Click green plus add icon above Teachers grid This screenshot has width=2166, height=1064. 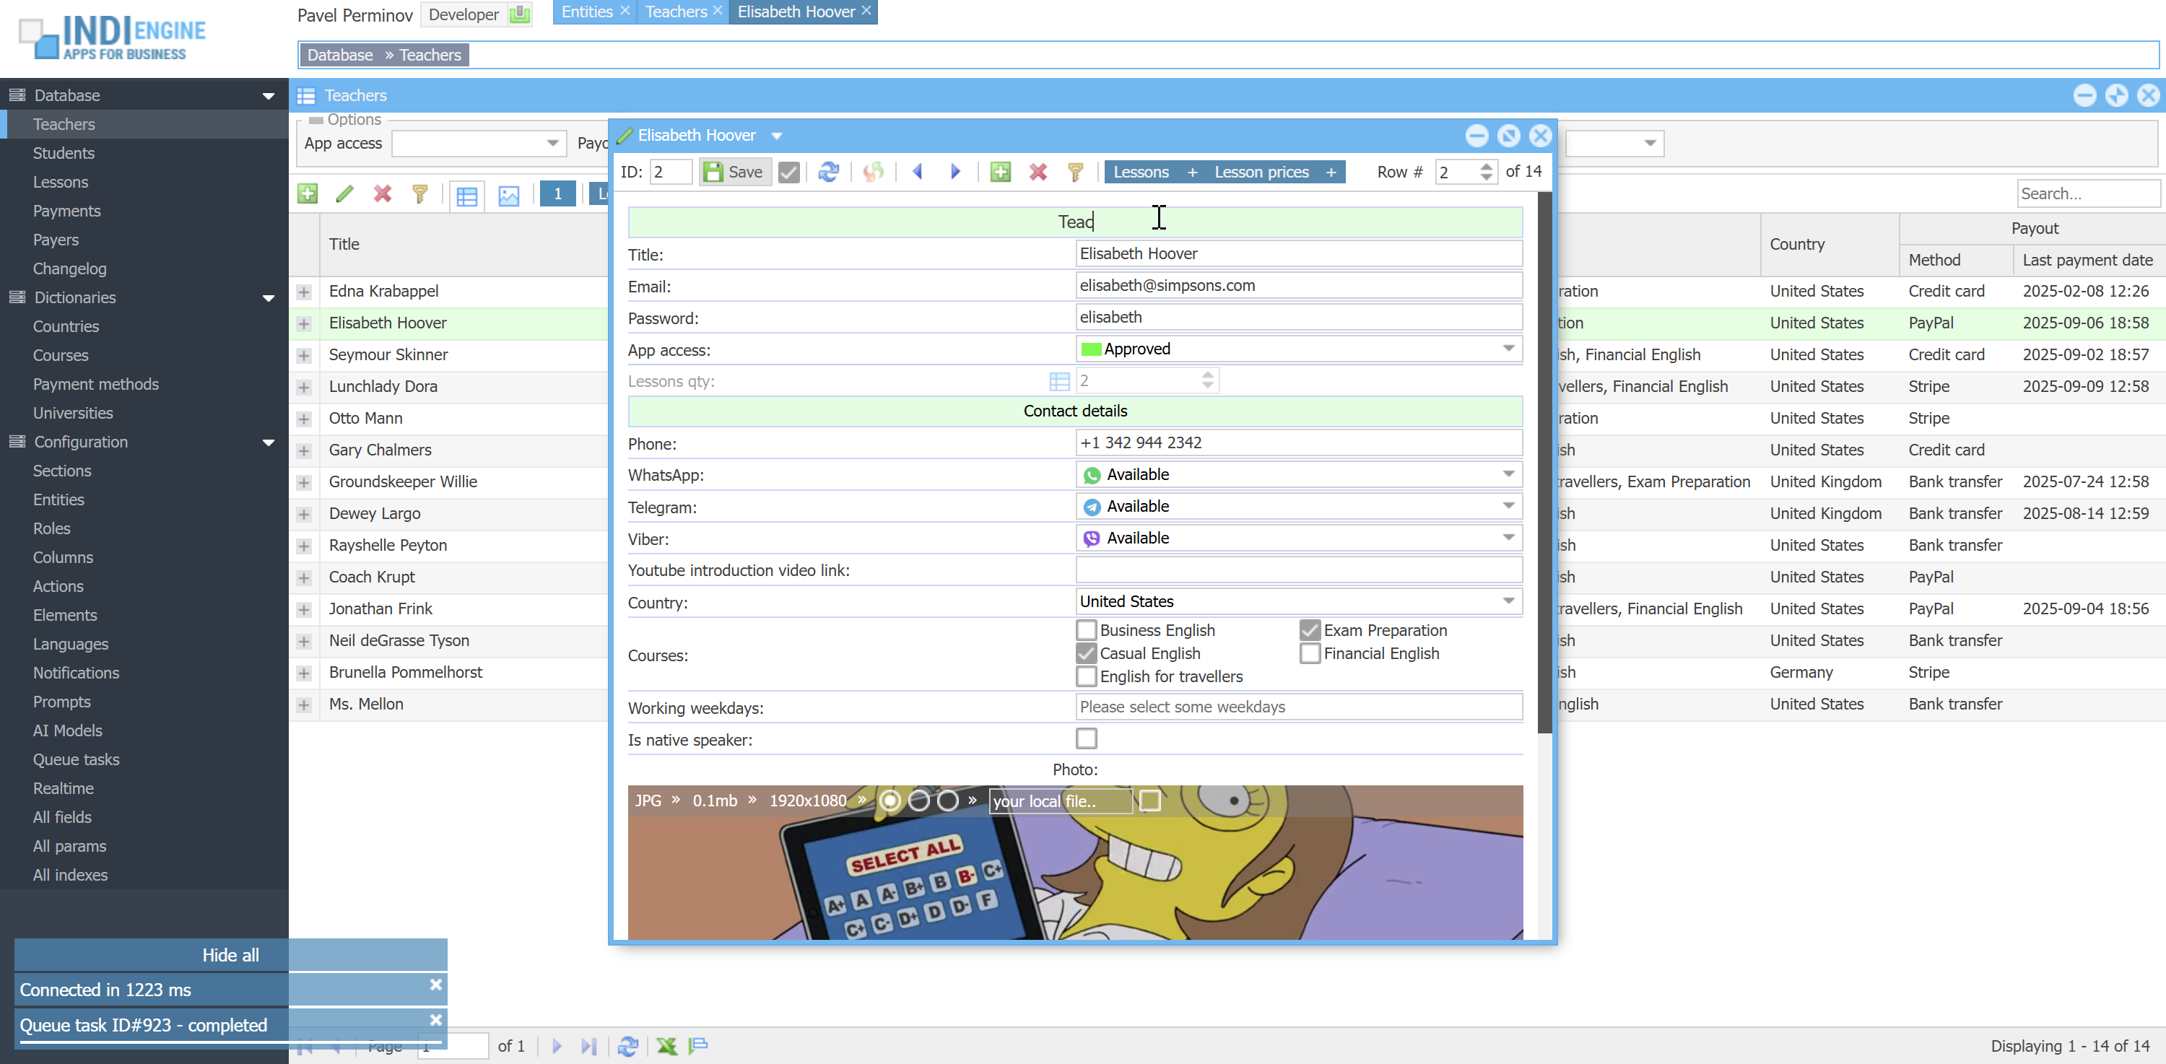point(308,194)
